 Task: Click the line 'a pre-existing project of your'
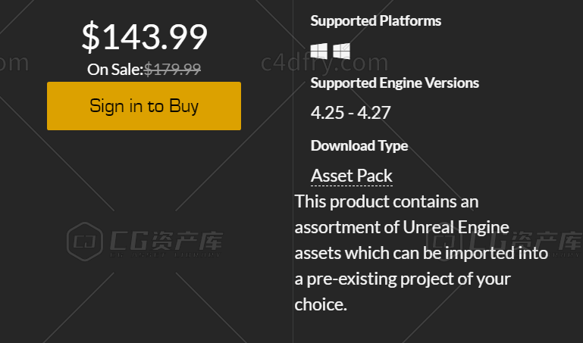tap(403, 279)
